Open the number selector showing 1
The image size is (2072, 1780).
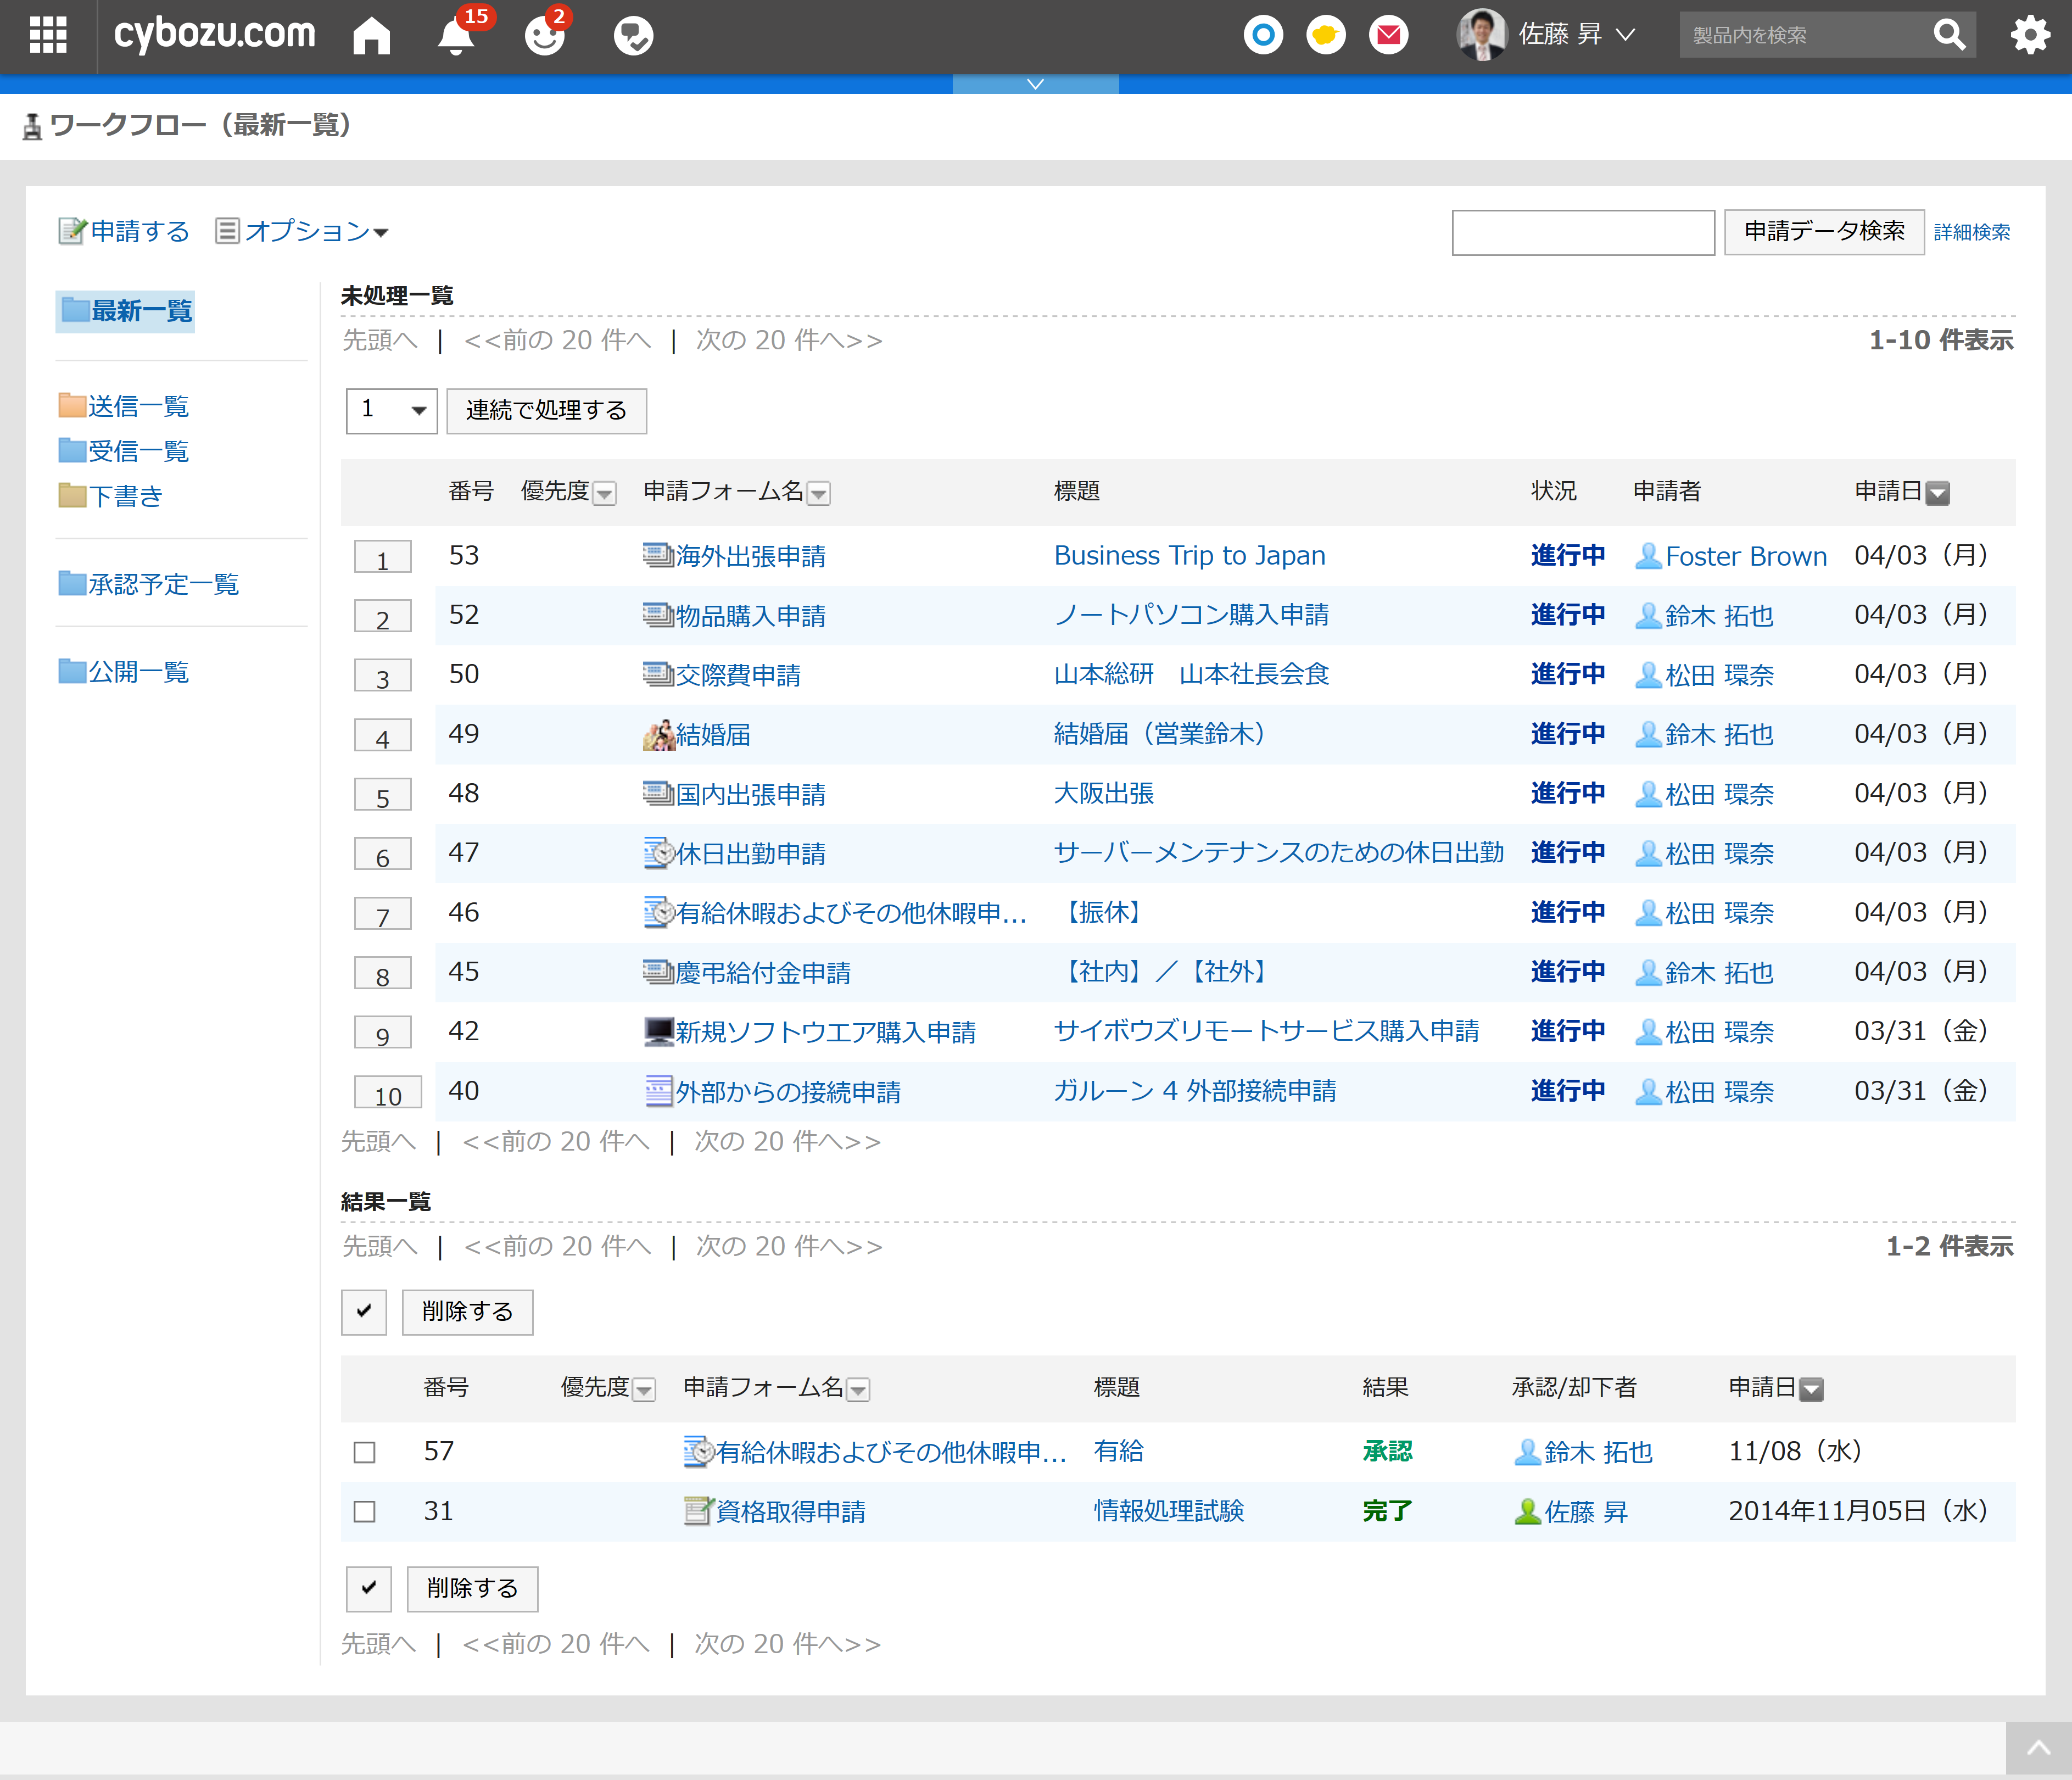click(391, 410)
